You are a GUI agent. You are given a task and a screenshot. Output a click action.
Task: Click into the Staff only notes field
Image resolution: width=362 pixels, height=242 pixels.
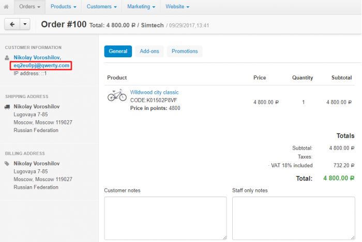[x=293, y=218]
